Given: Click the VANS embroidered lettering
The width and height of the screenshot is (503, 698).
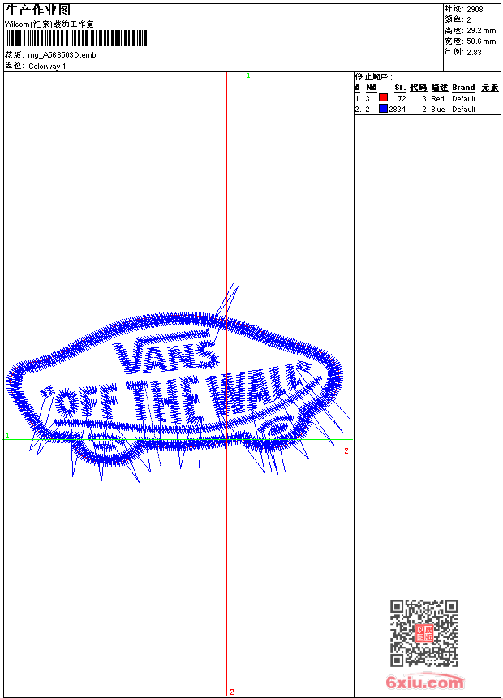Looking at the screenshot, I should pos(166,355).
